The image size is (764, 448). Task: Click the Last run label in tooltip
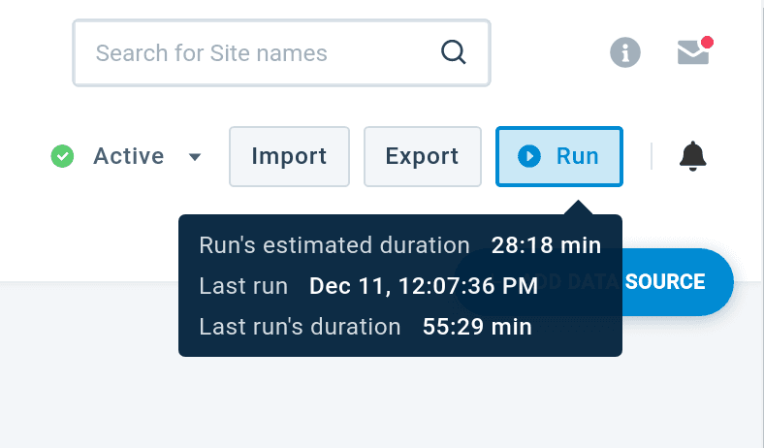coord(243,286)
